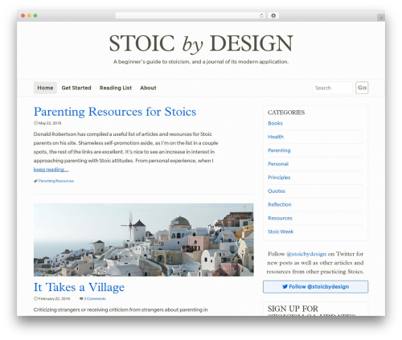Select the Stoic Week category
Image resolution: width=402 pixels, height=340 pixels.
281,231
